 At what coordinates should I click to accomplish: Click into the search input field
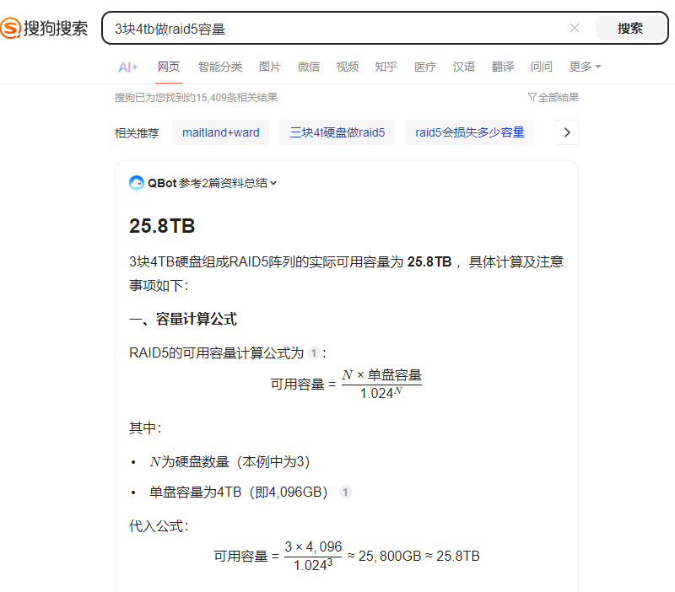click(337, 28)
